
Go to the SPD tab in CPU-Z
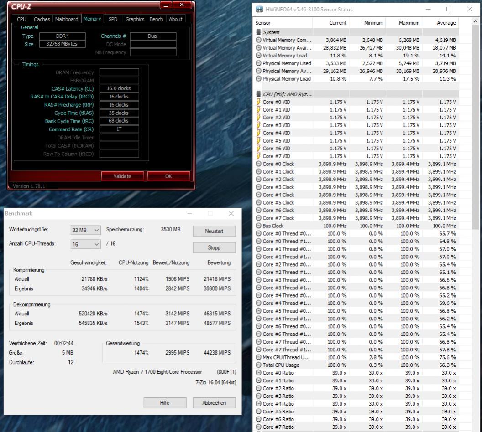click(x=113, y=19)
